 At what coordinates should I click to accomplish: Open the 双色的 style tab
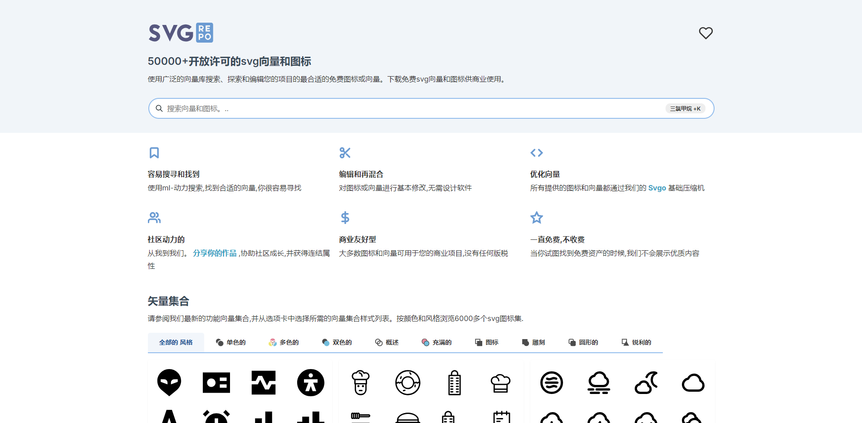(x=337, y=342)
